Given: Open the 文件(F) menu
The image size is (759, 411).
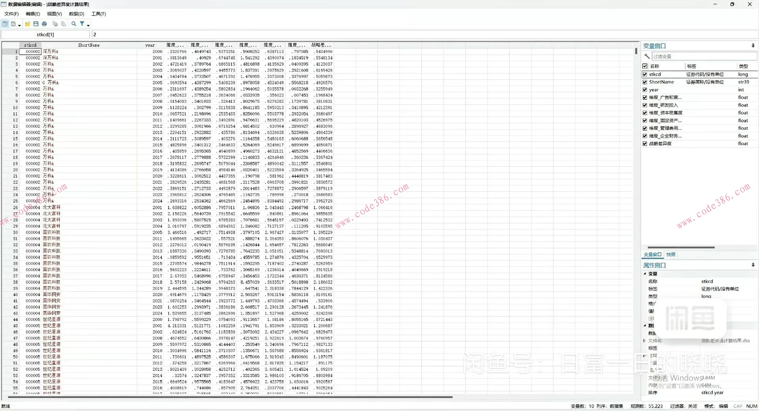Looking at the screenshot, I should point(11,14).
